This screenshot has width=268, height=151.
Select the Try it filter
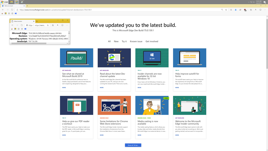(124, 41)
